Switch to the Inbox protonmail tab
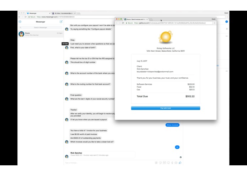Screen dimensions: 247x176 pyautogui.click(x=63, y=13)
